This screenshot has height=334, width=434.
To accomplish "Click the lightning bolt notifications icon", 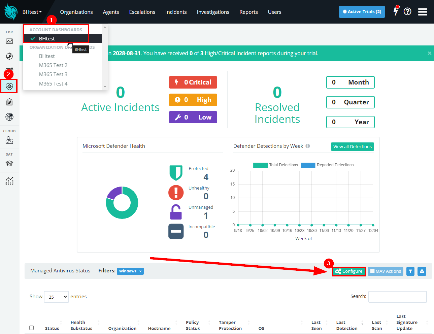I will point(396,11).
